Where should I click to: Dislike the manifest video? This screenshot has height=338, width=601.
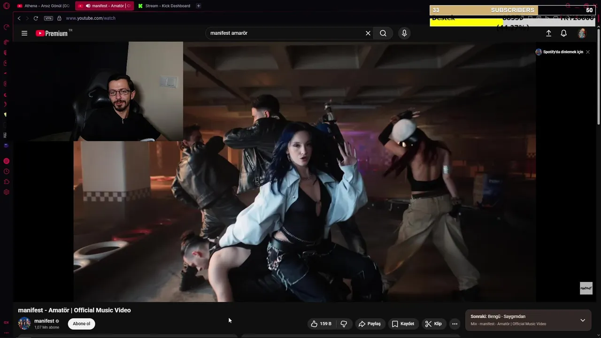coord(344,324)
